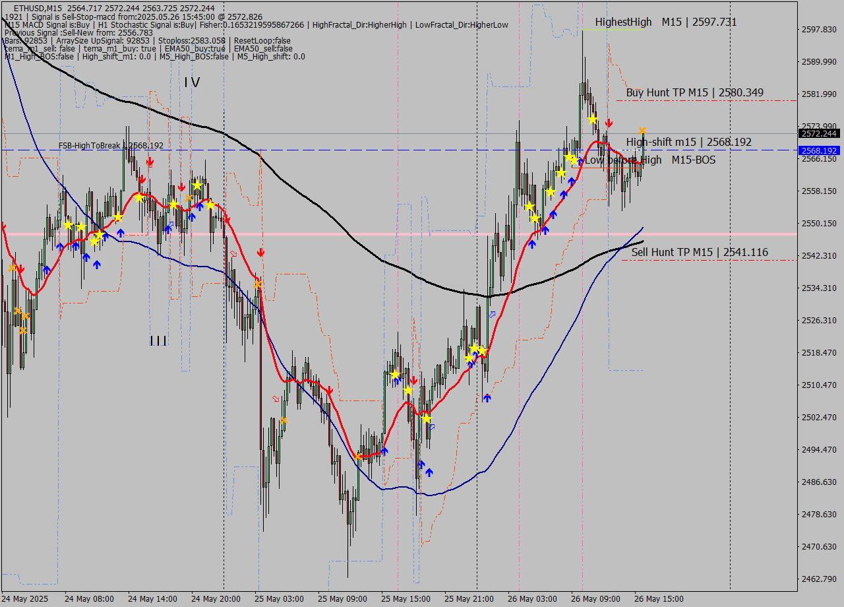This screenshot has height=607, width=844.
Task: Click the blue 2568.192 price tag on axis
Action: (x=819, y=150)
